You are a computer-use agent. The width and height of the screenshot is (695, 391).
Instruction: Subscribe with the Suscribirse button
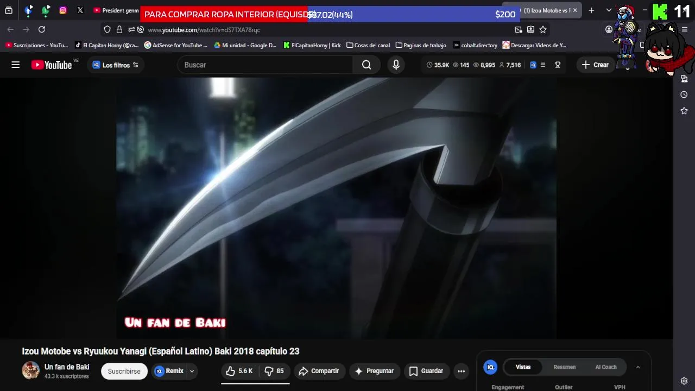click(124, 371)
